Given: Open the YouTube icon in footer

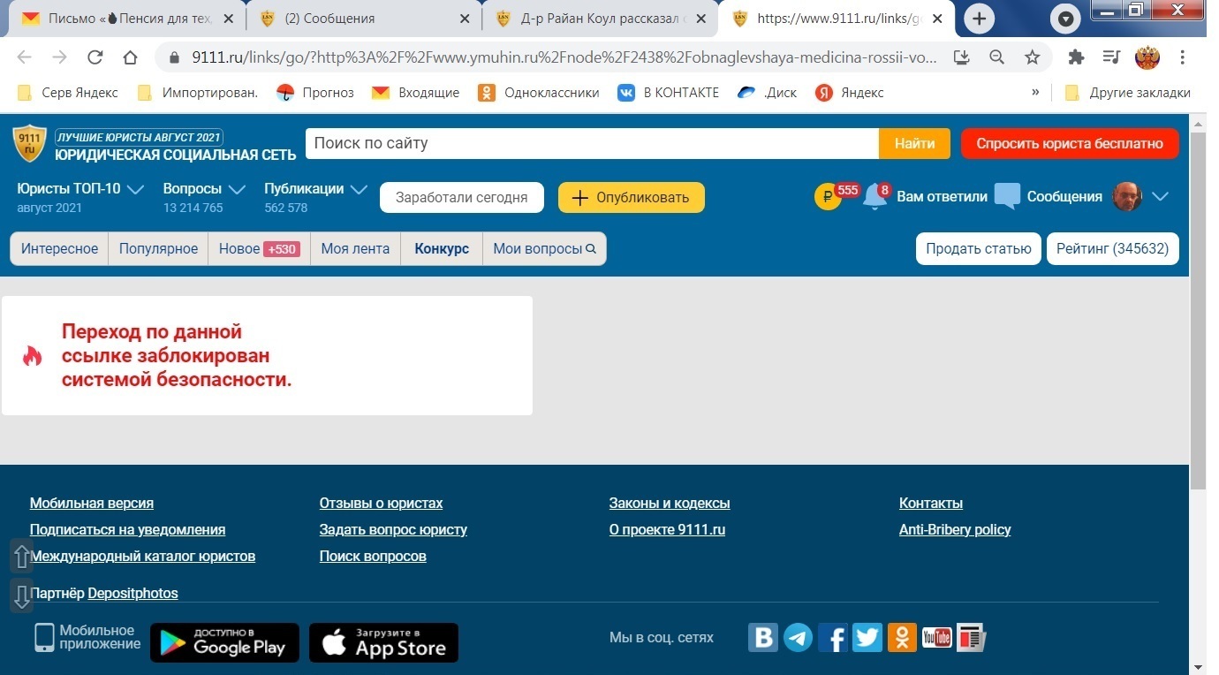Looking at the screenshot, I should click(936, 637).
